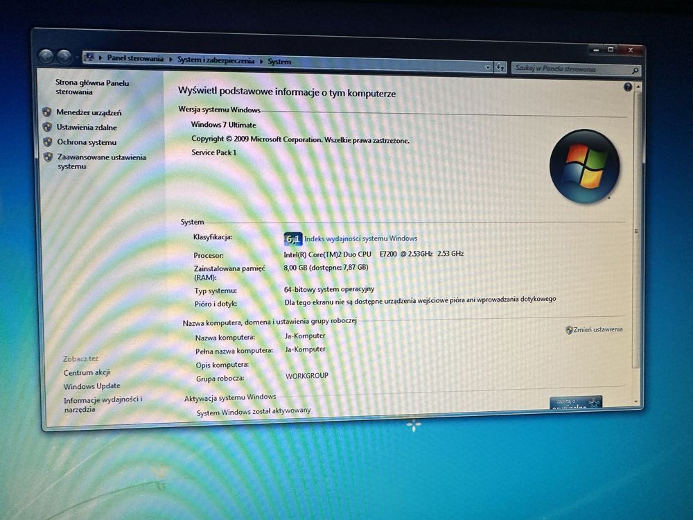Viewport: 693px width, 520px height.
Task: Select 'Panel sterowania' breadcrumb
Action: [135, 58]
